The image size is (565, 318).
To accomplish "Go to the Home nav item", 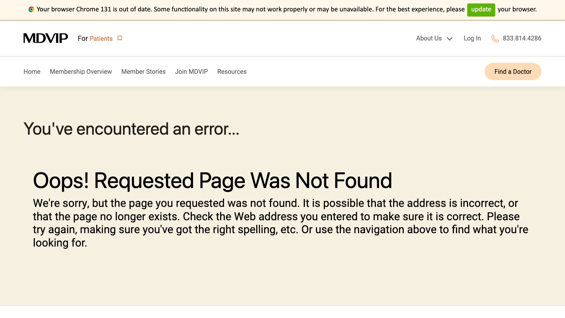I will (32, 71).
